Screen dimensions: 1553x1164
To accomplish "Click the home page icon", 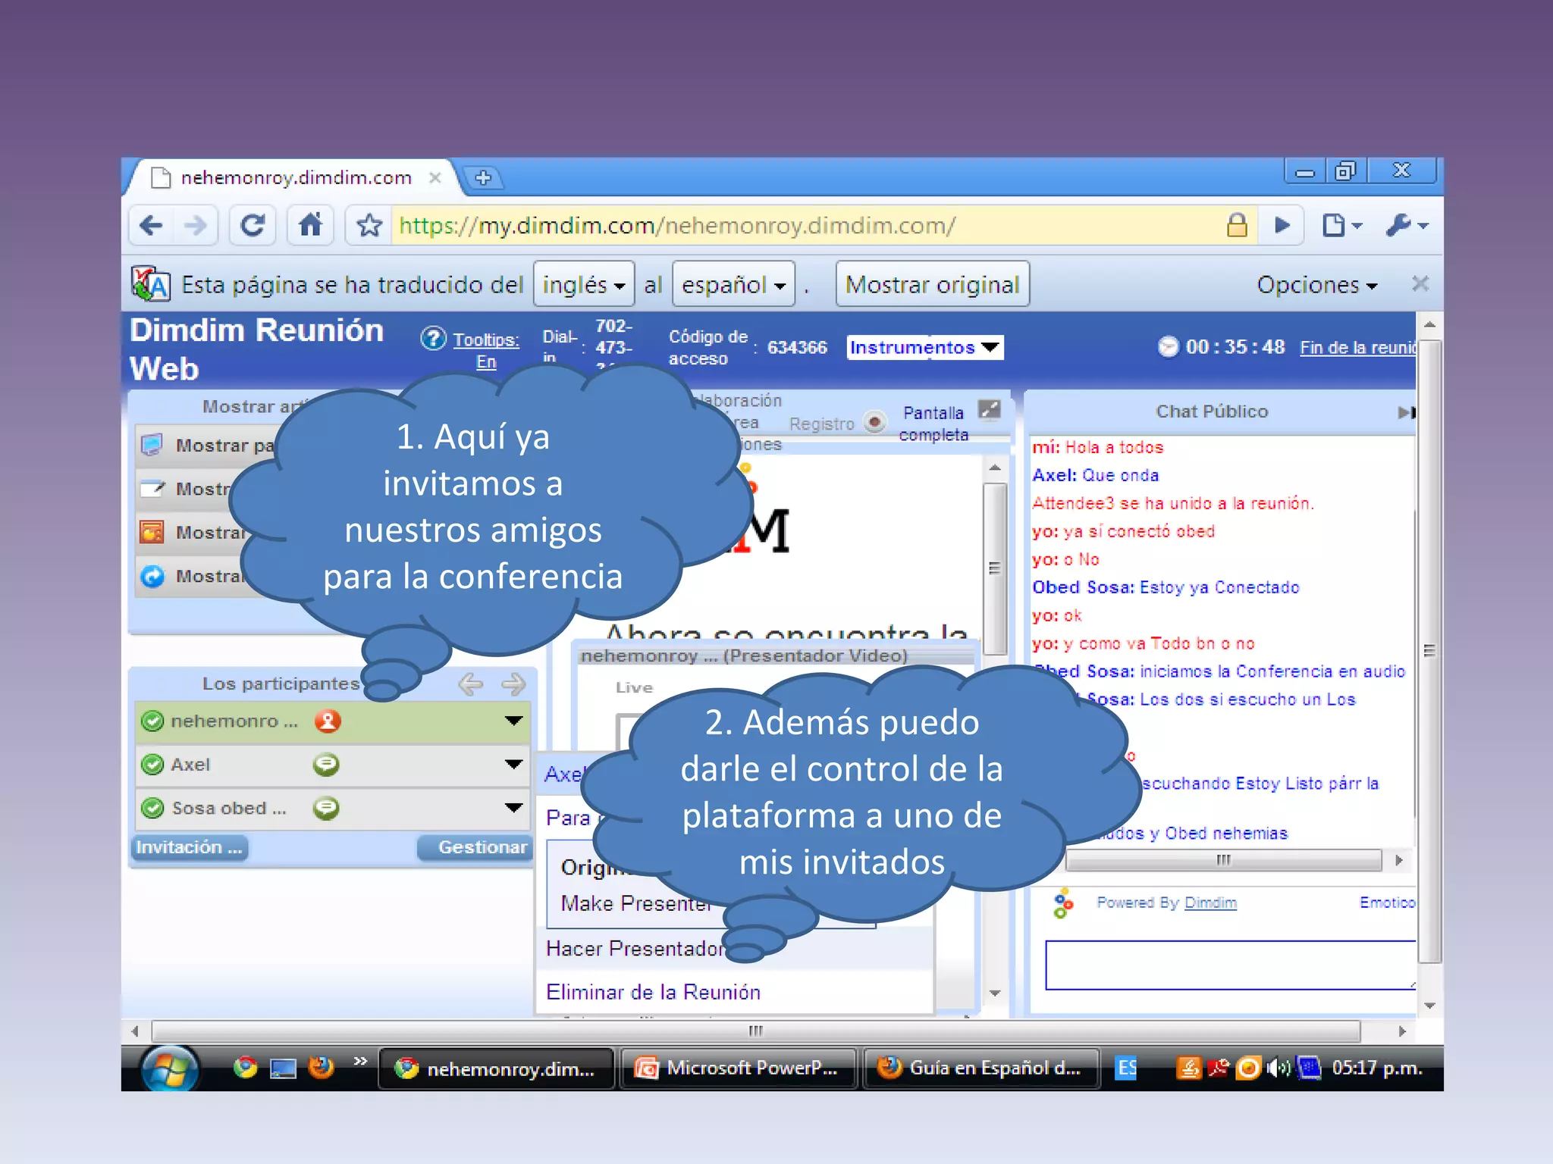I will point(310,225).
